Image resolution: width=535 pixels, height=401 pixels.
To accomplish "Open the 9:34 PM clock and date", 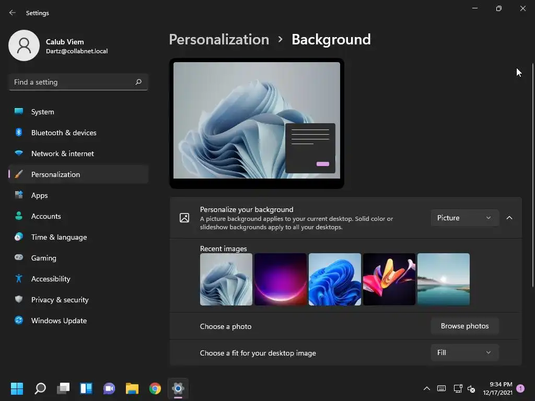I will pyautogui.click(x=498, y=388).
